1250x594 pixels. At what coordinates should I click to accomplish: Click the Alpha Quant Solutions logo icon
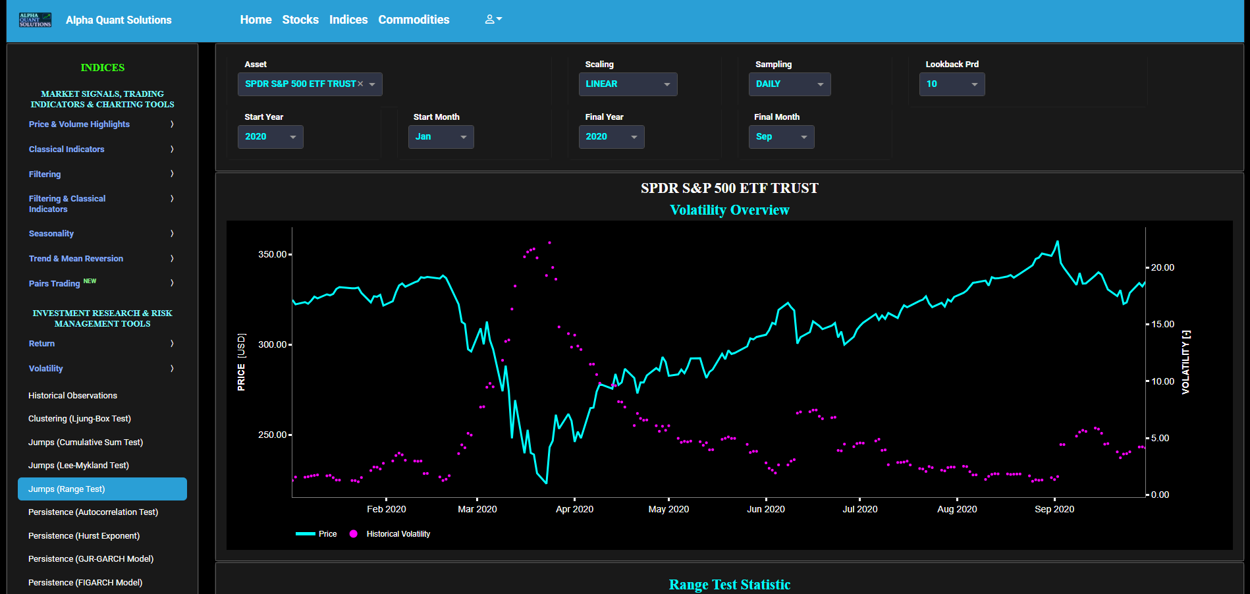[x=35, y=20]
